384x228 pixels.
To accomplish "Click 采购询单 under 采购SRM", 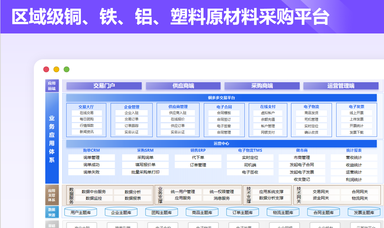I will click(145, 158).
